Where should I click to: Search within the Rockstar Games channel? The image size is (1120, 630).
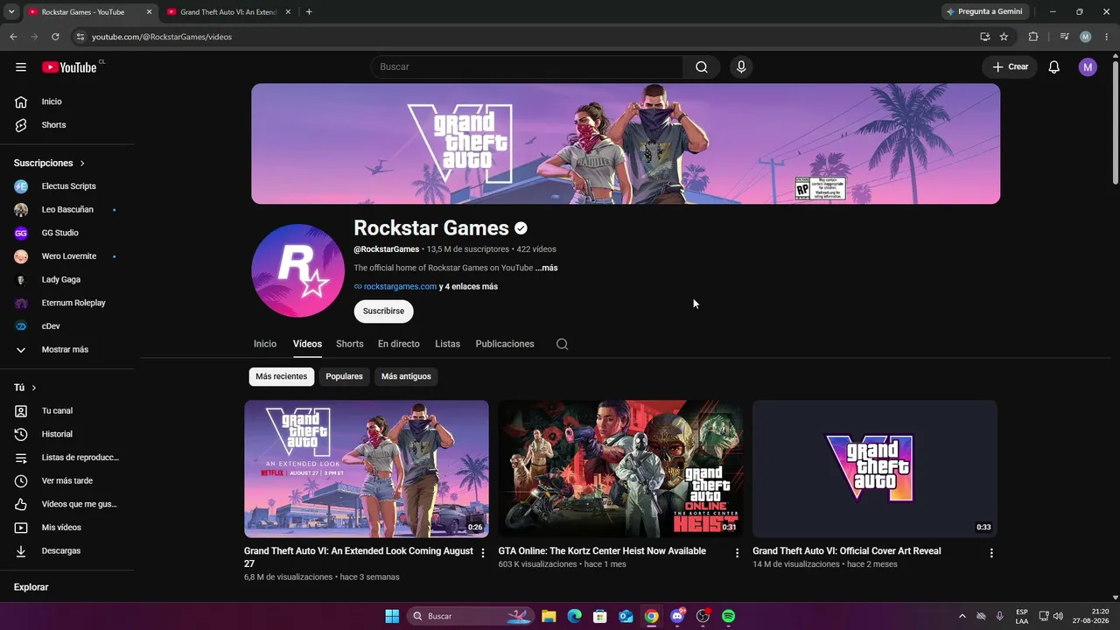[562, 344]
